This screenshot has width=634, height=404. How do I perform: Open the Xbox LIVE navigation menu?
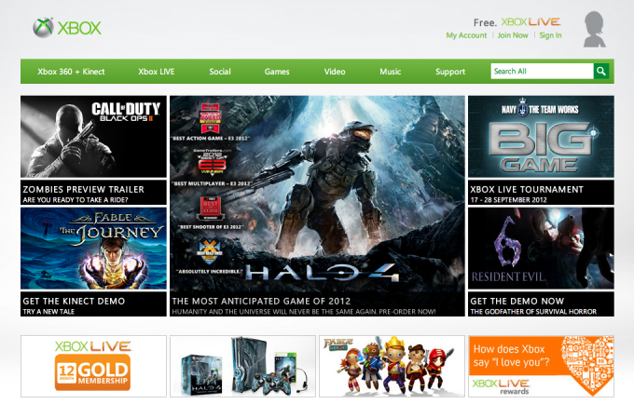coord(156,72)
